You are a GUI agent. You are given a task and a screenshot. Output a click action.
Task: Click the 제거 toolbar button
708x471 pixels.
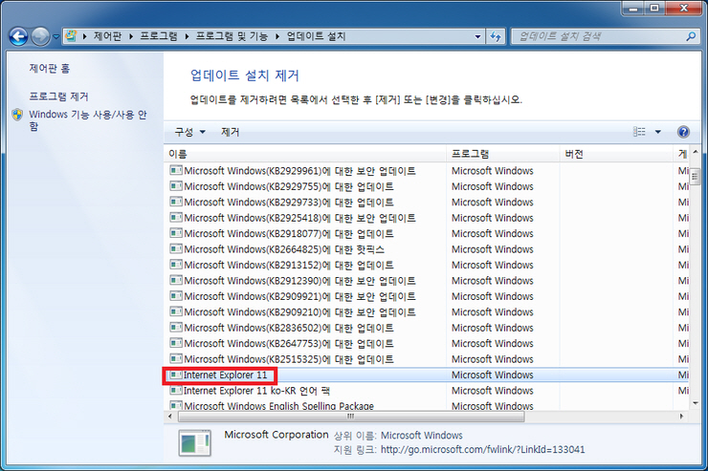(230, 132)
